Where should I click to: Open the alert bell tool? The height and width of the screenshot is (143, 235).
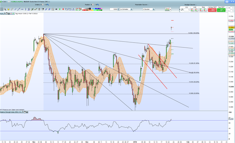(x=8, y=9)
